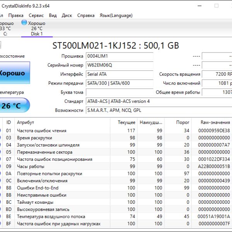
Task: Click the rotation speed value 7200
Action: pyautogui.click(x=217, y=74)
